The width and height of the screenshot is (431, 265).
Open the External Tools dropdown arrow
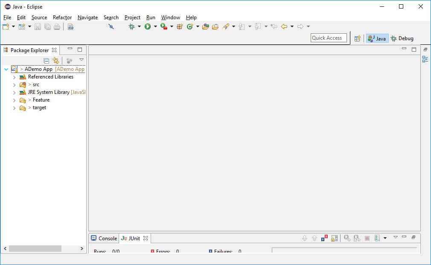pyautogui.click(x=172, y=26)
